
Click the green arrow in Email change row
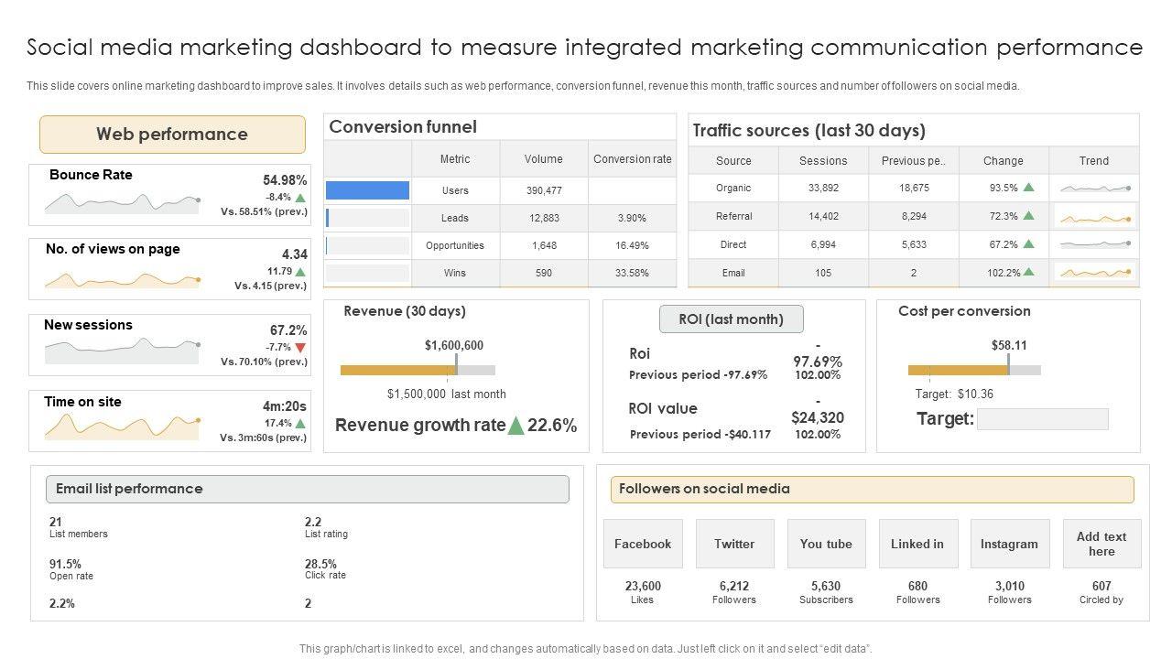(x=1029, y=272)
